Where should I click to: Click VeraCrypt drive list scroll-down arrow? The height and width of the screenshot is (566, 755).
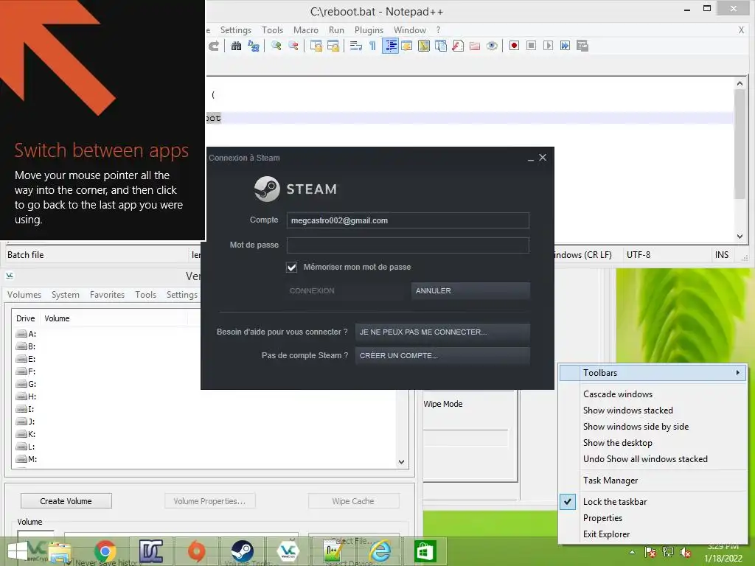click(x=402, y=462)
